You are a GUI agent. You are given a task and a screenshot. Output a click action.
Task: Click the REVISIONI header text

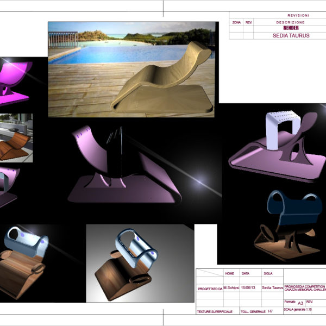click(x=298, y=15)
